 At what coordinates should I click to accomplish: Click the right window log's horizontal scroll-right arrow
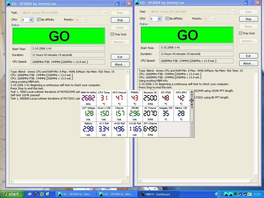coord(251,180)
